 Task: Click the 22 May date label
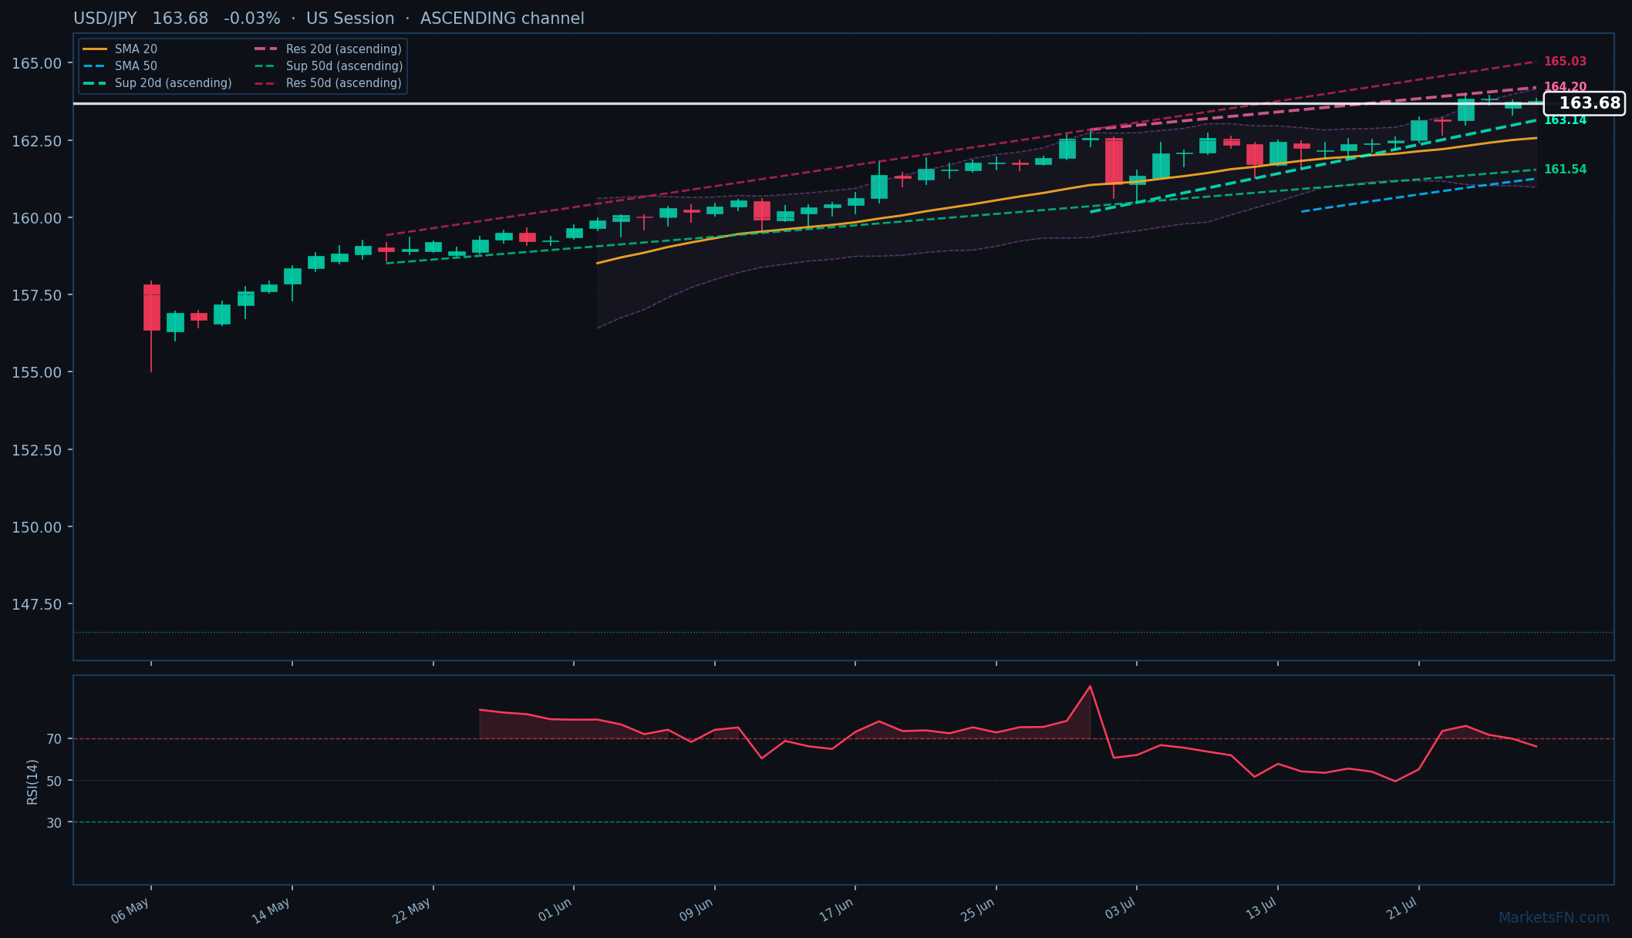[x=412, y=911]
